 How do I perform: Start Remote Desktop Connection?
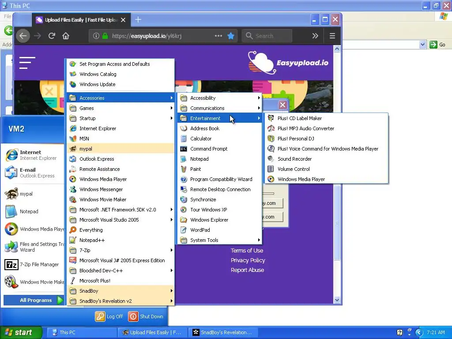pos(220,189)
